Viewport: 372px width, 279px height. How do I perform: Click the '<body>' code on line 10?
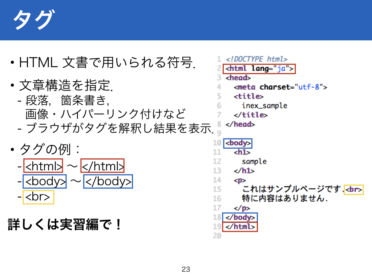tap(238, 143)
